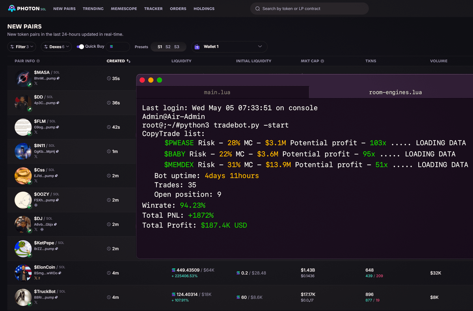The image size is (473, 311).
Task: Open the Memescope page
Action: click(124, 9)
